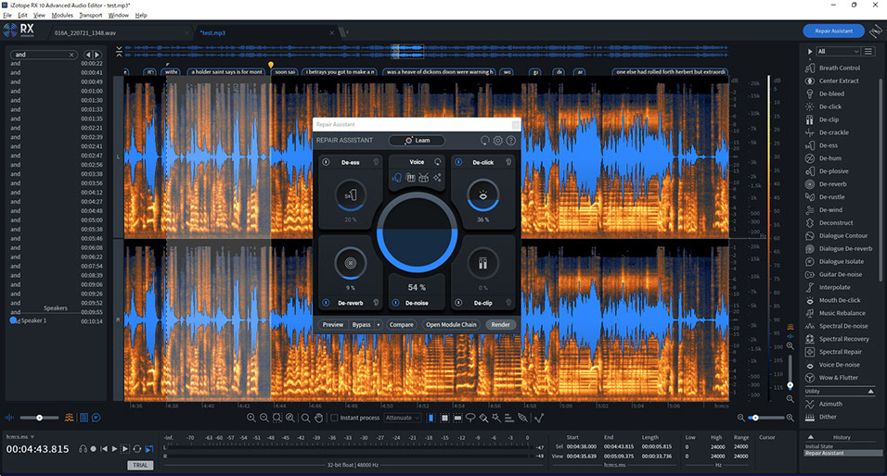The width and height of the screenshot is (887, 476).
Task: Open the Attenuate mode dropdown
Action: [x=403, y=419]
